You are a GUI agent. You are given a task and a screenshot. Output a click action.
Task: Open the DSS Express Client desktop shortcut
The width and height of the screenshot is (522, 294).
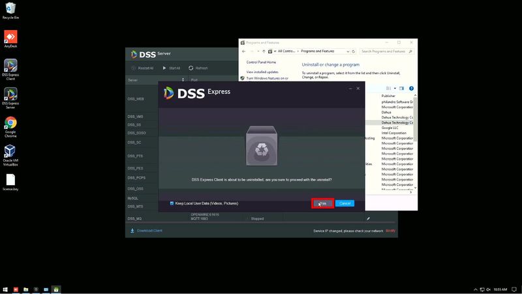pyautogui.click(x=10, y=70)
